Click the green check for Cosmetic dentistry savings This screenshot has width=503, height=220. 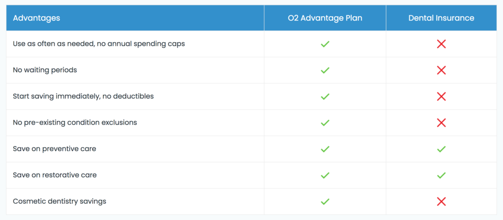tap(325, 202)
